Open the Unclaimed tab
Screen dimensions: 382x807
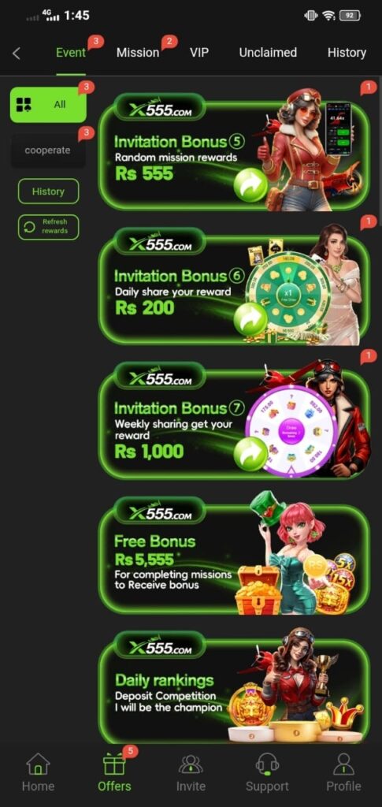coord(268,53)
